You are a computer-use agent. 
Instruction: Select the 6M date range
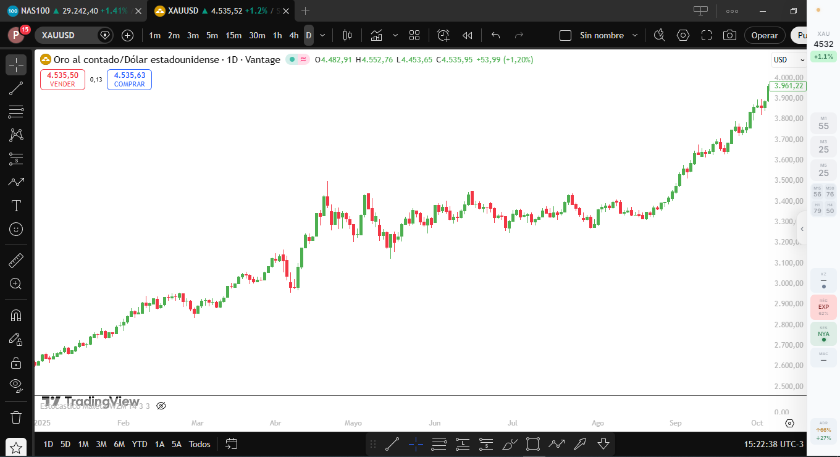click(119, 444)
